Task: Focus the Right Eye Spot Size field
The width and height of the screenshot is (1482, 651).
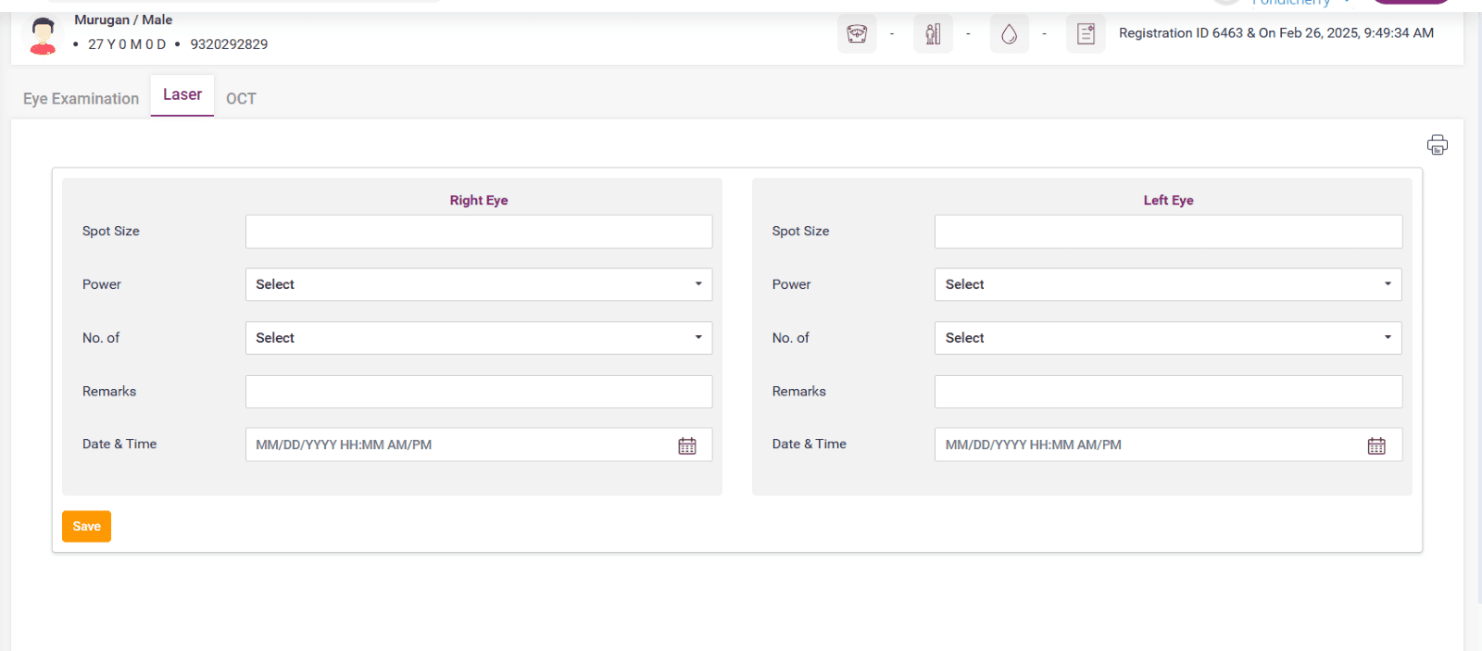Action: click(x=478, y=232)
